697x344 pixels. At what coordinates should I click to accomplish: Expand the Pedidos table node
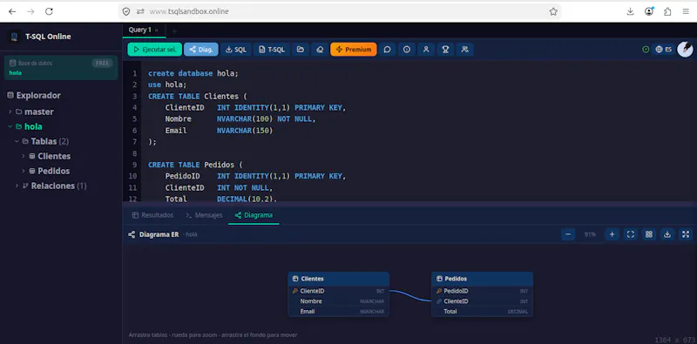[24, 171]
